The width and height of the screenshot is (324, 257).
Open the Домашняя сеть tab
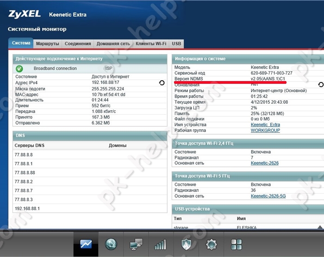[113, 44]
